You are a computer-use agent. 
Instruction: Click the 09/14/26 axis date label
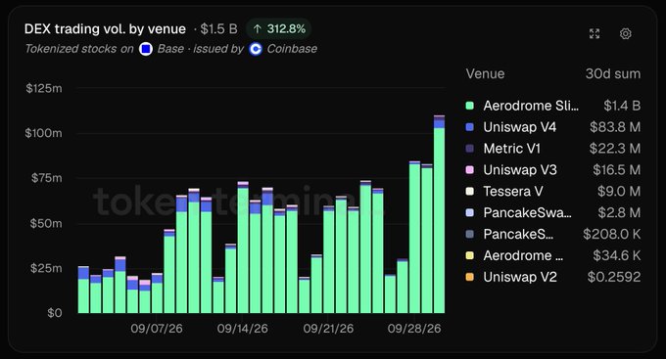coord(243,329)
